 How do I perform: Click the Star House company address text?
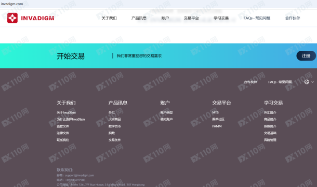[x=108, y=184]
